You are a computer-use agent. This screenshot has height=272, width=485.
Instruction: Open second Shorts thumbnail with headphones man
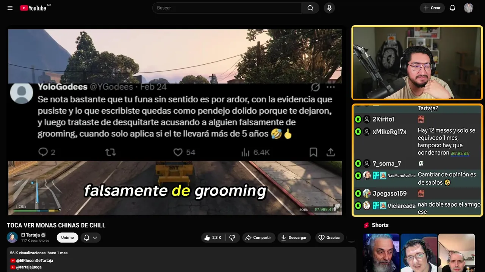(x=419, y=253)
